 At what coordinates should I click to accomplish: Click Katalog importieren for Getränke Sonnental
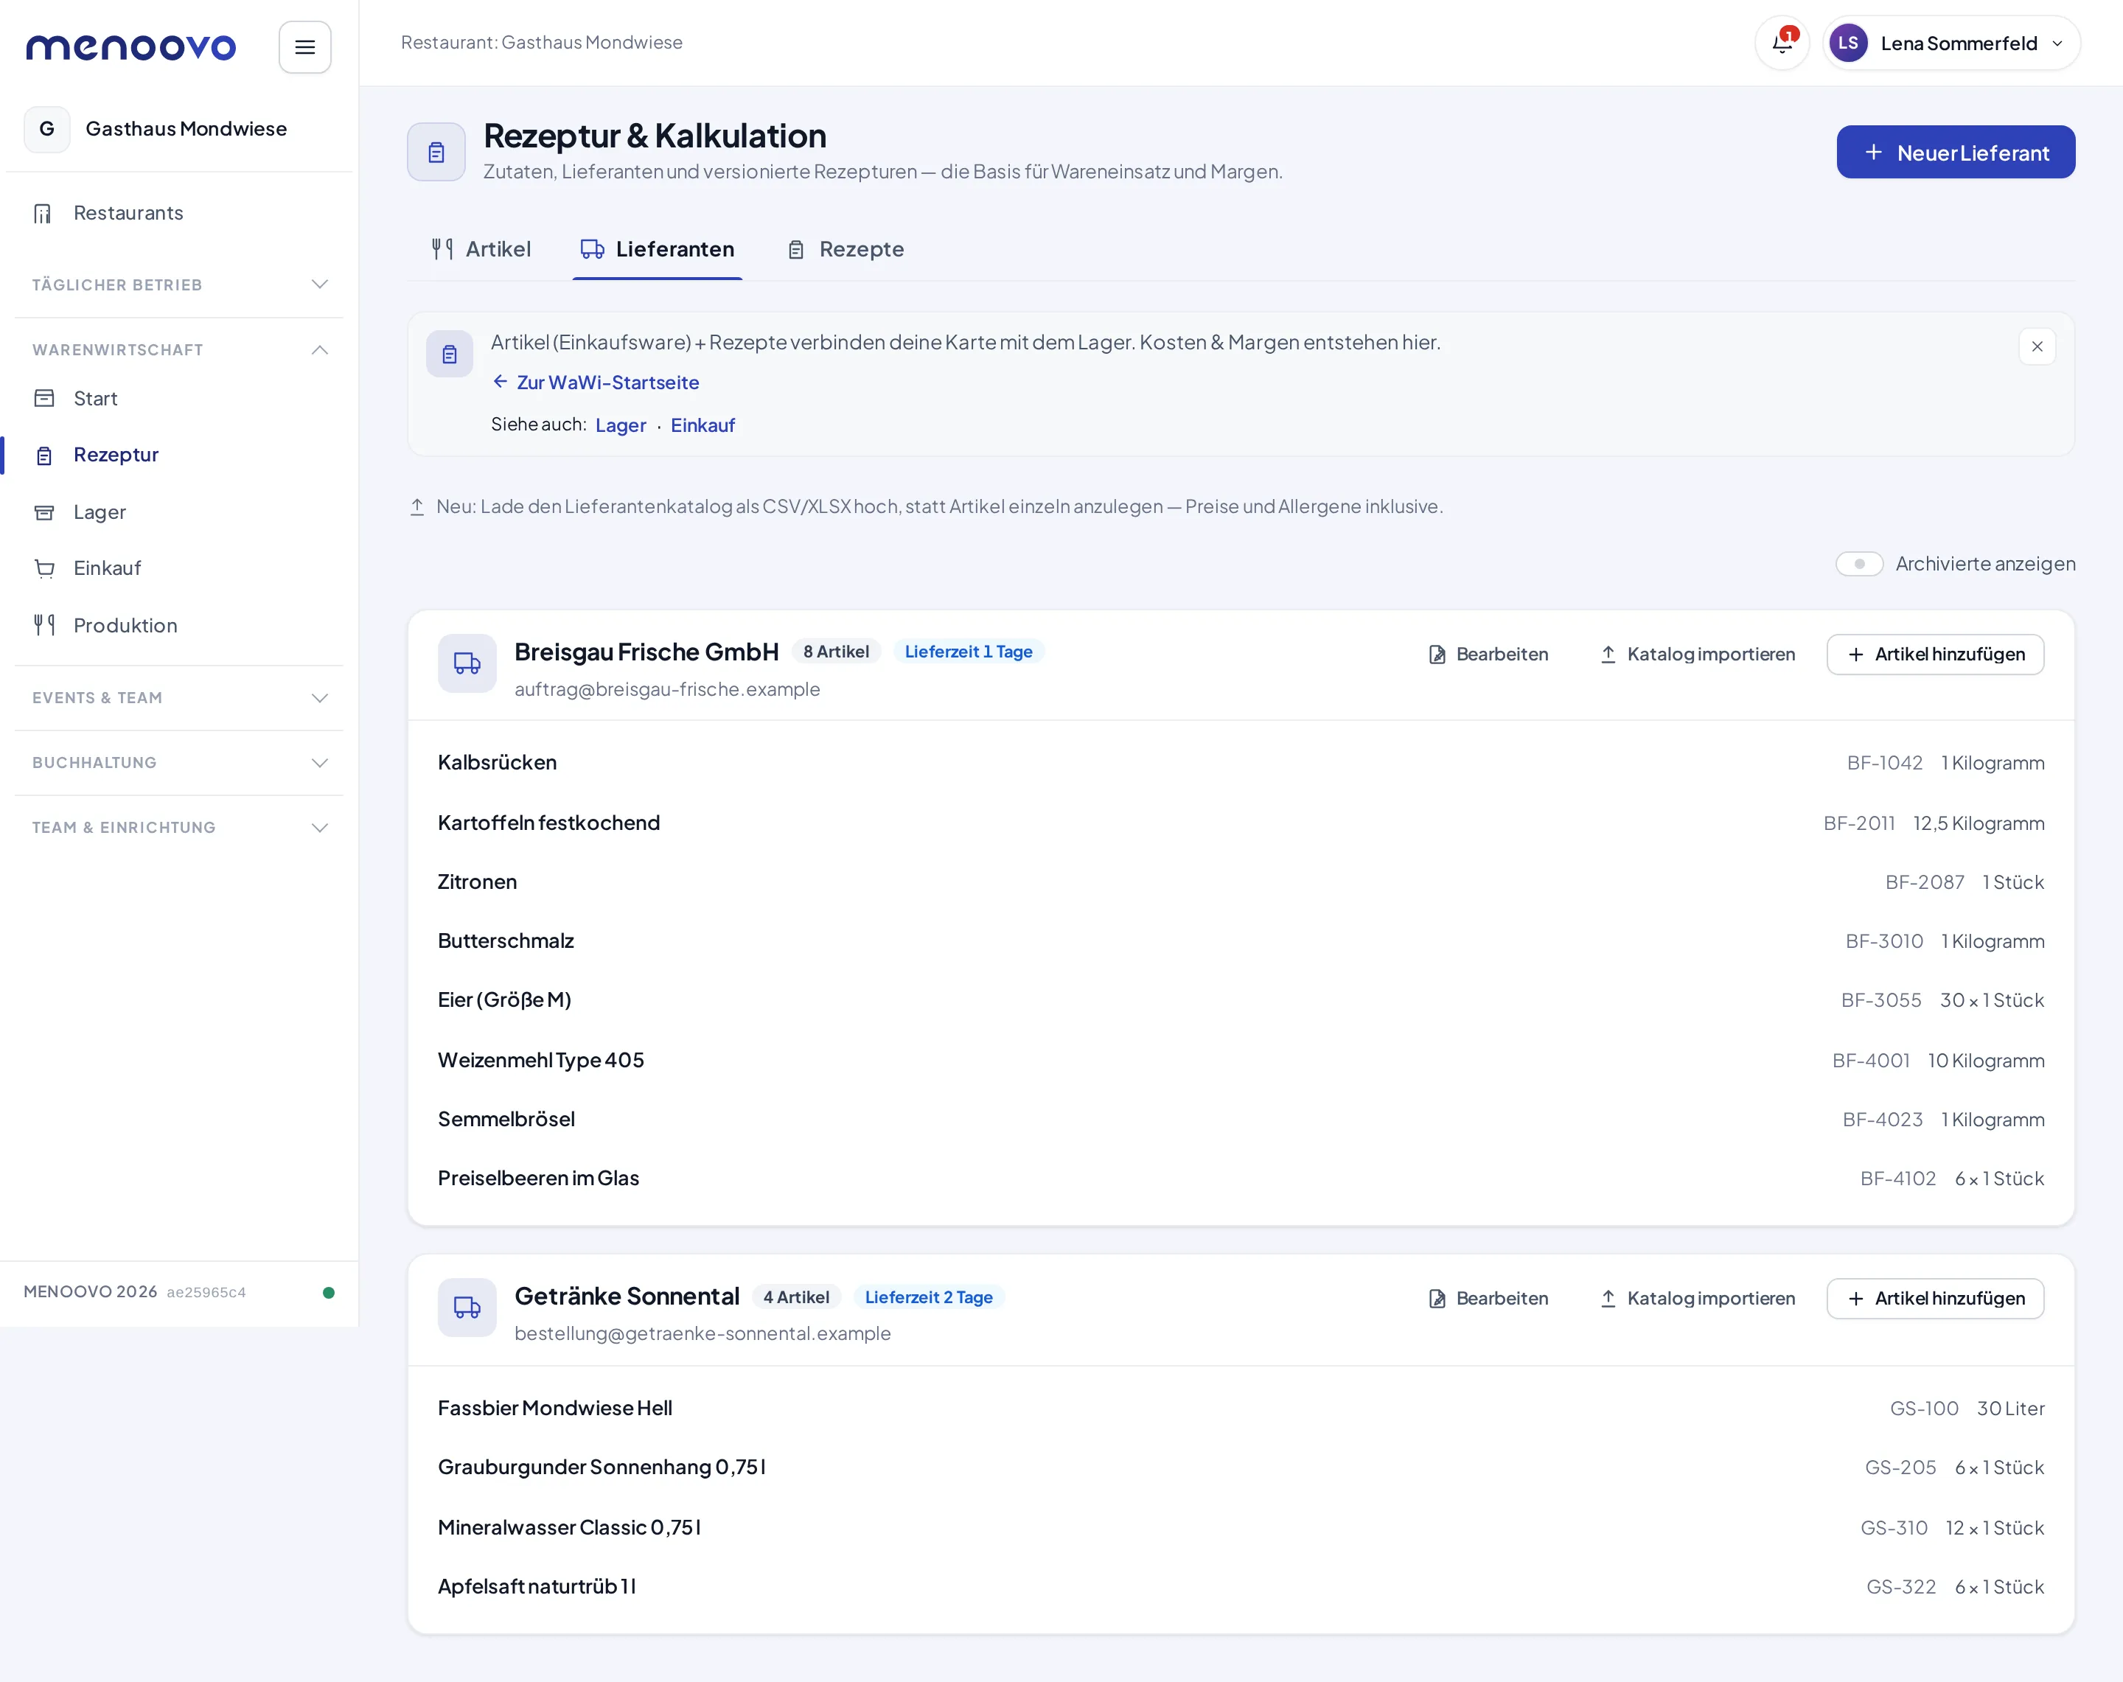(x=1698, y=1298)
